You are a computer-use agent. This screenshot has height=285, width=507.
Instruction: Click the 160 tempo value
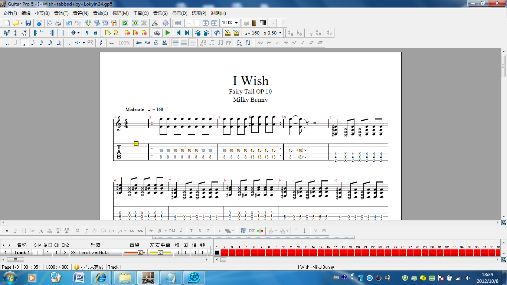click(256, 33)
